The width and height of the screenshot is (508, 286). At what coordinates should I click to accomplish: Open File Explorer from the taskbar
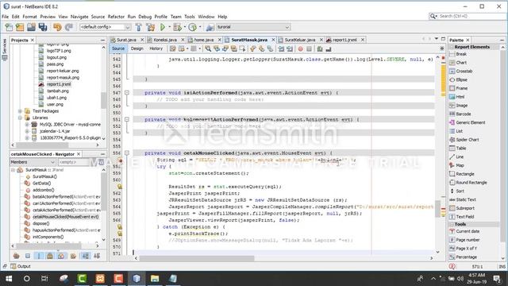coord(155,278)
